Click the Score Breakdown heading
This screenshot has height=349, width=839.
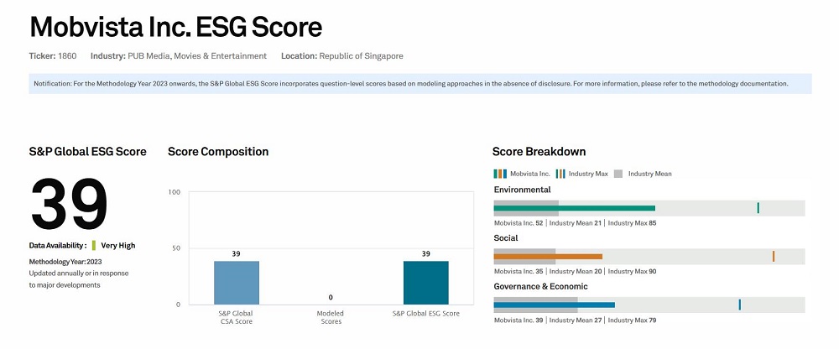[x=539, y=152]
